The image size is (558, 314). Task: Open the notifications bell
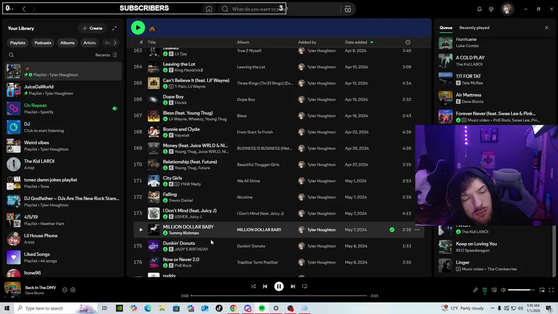480,9
